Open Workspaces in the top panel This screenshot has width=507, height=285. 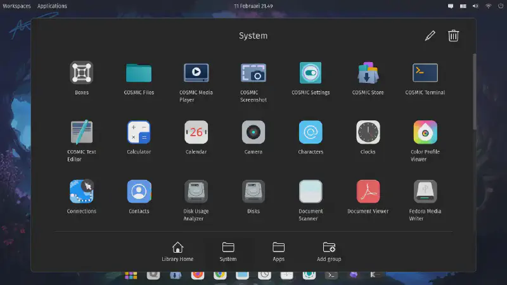point(17,6)
